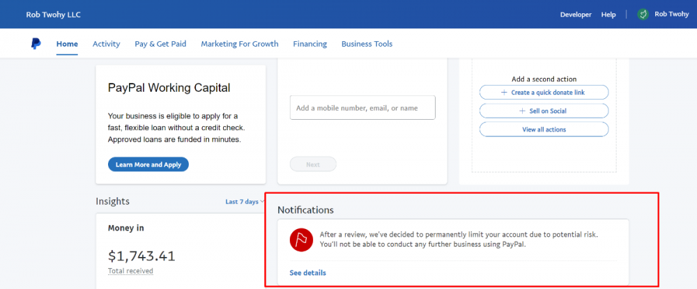Screen dimensions: 697x289
Task: Go to the Home tab
Action: click(x=67, y=44)
